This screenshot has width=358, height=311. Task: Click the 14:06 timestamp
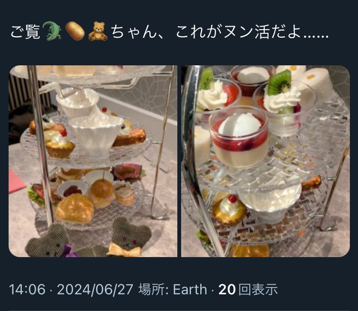tap(27, 290)
